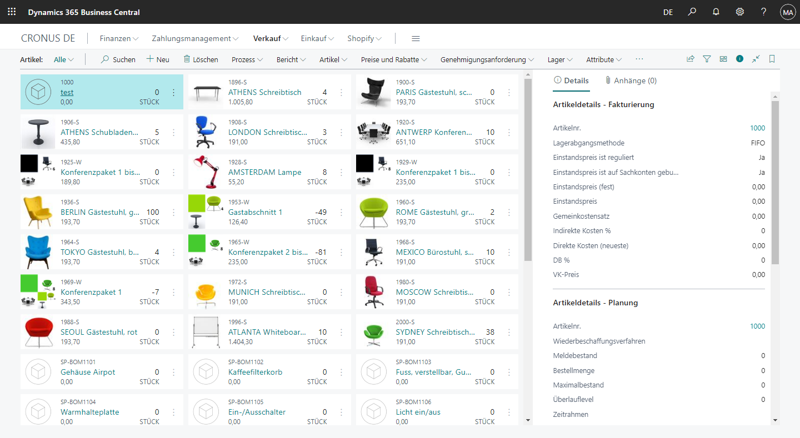800x438 pixels.
Task: Open the notifications bell
Action: tap(716, 12)
